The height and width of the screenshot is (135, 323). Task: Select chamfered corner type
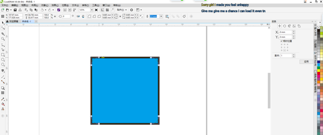tap(99, 16)
